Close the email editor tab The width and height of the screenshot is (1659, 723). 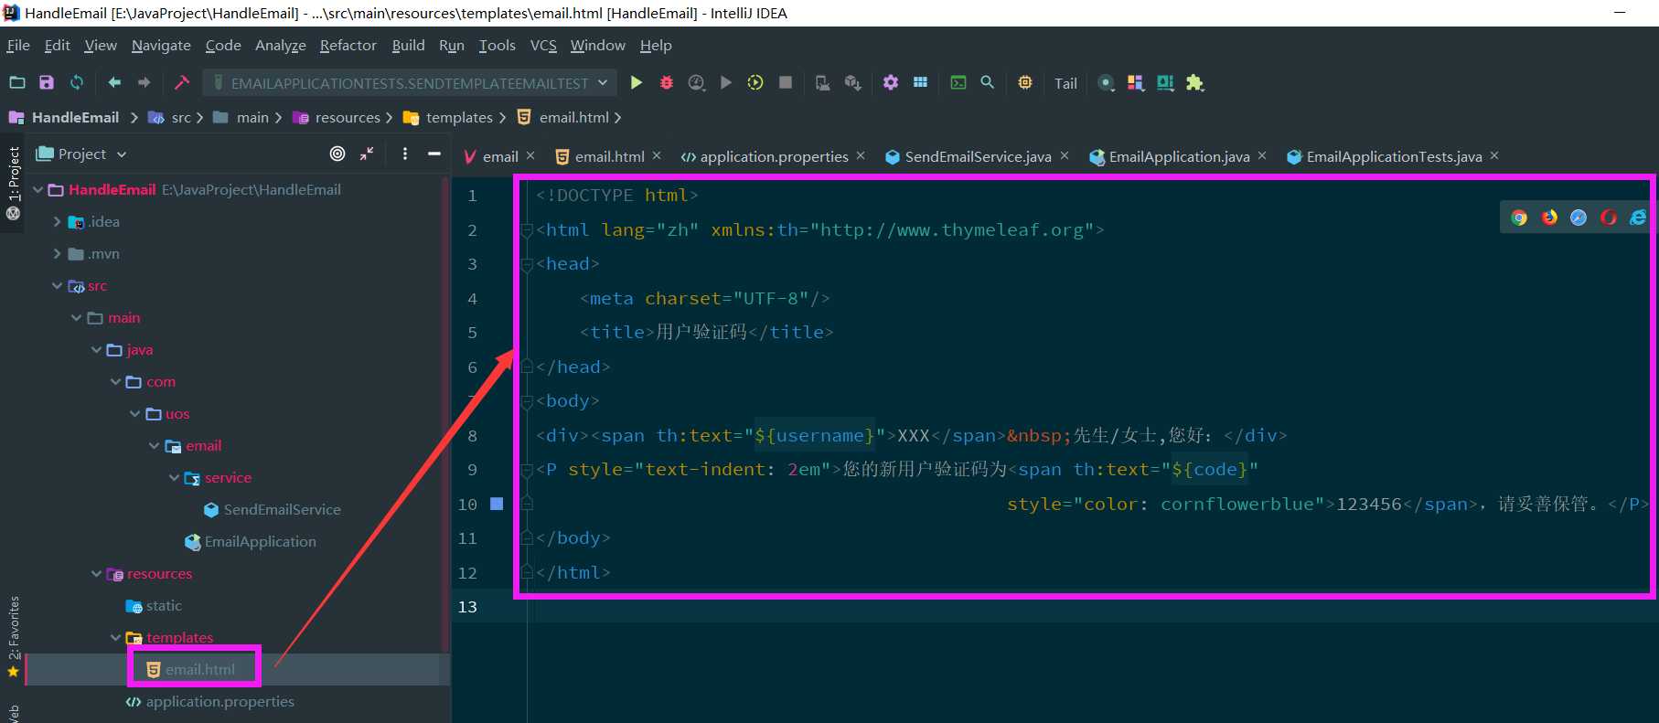(530, 155)
